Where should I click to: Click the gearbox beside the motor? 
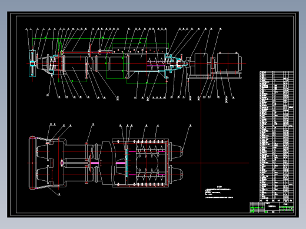(201, 64)
